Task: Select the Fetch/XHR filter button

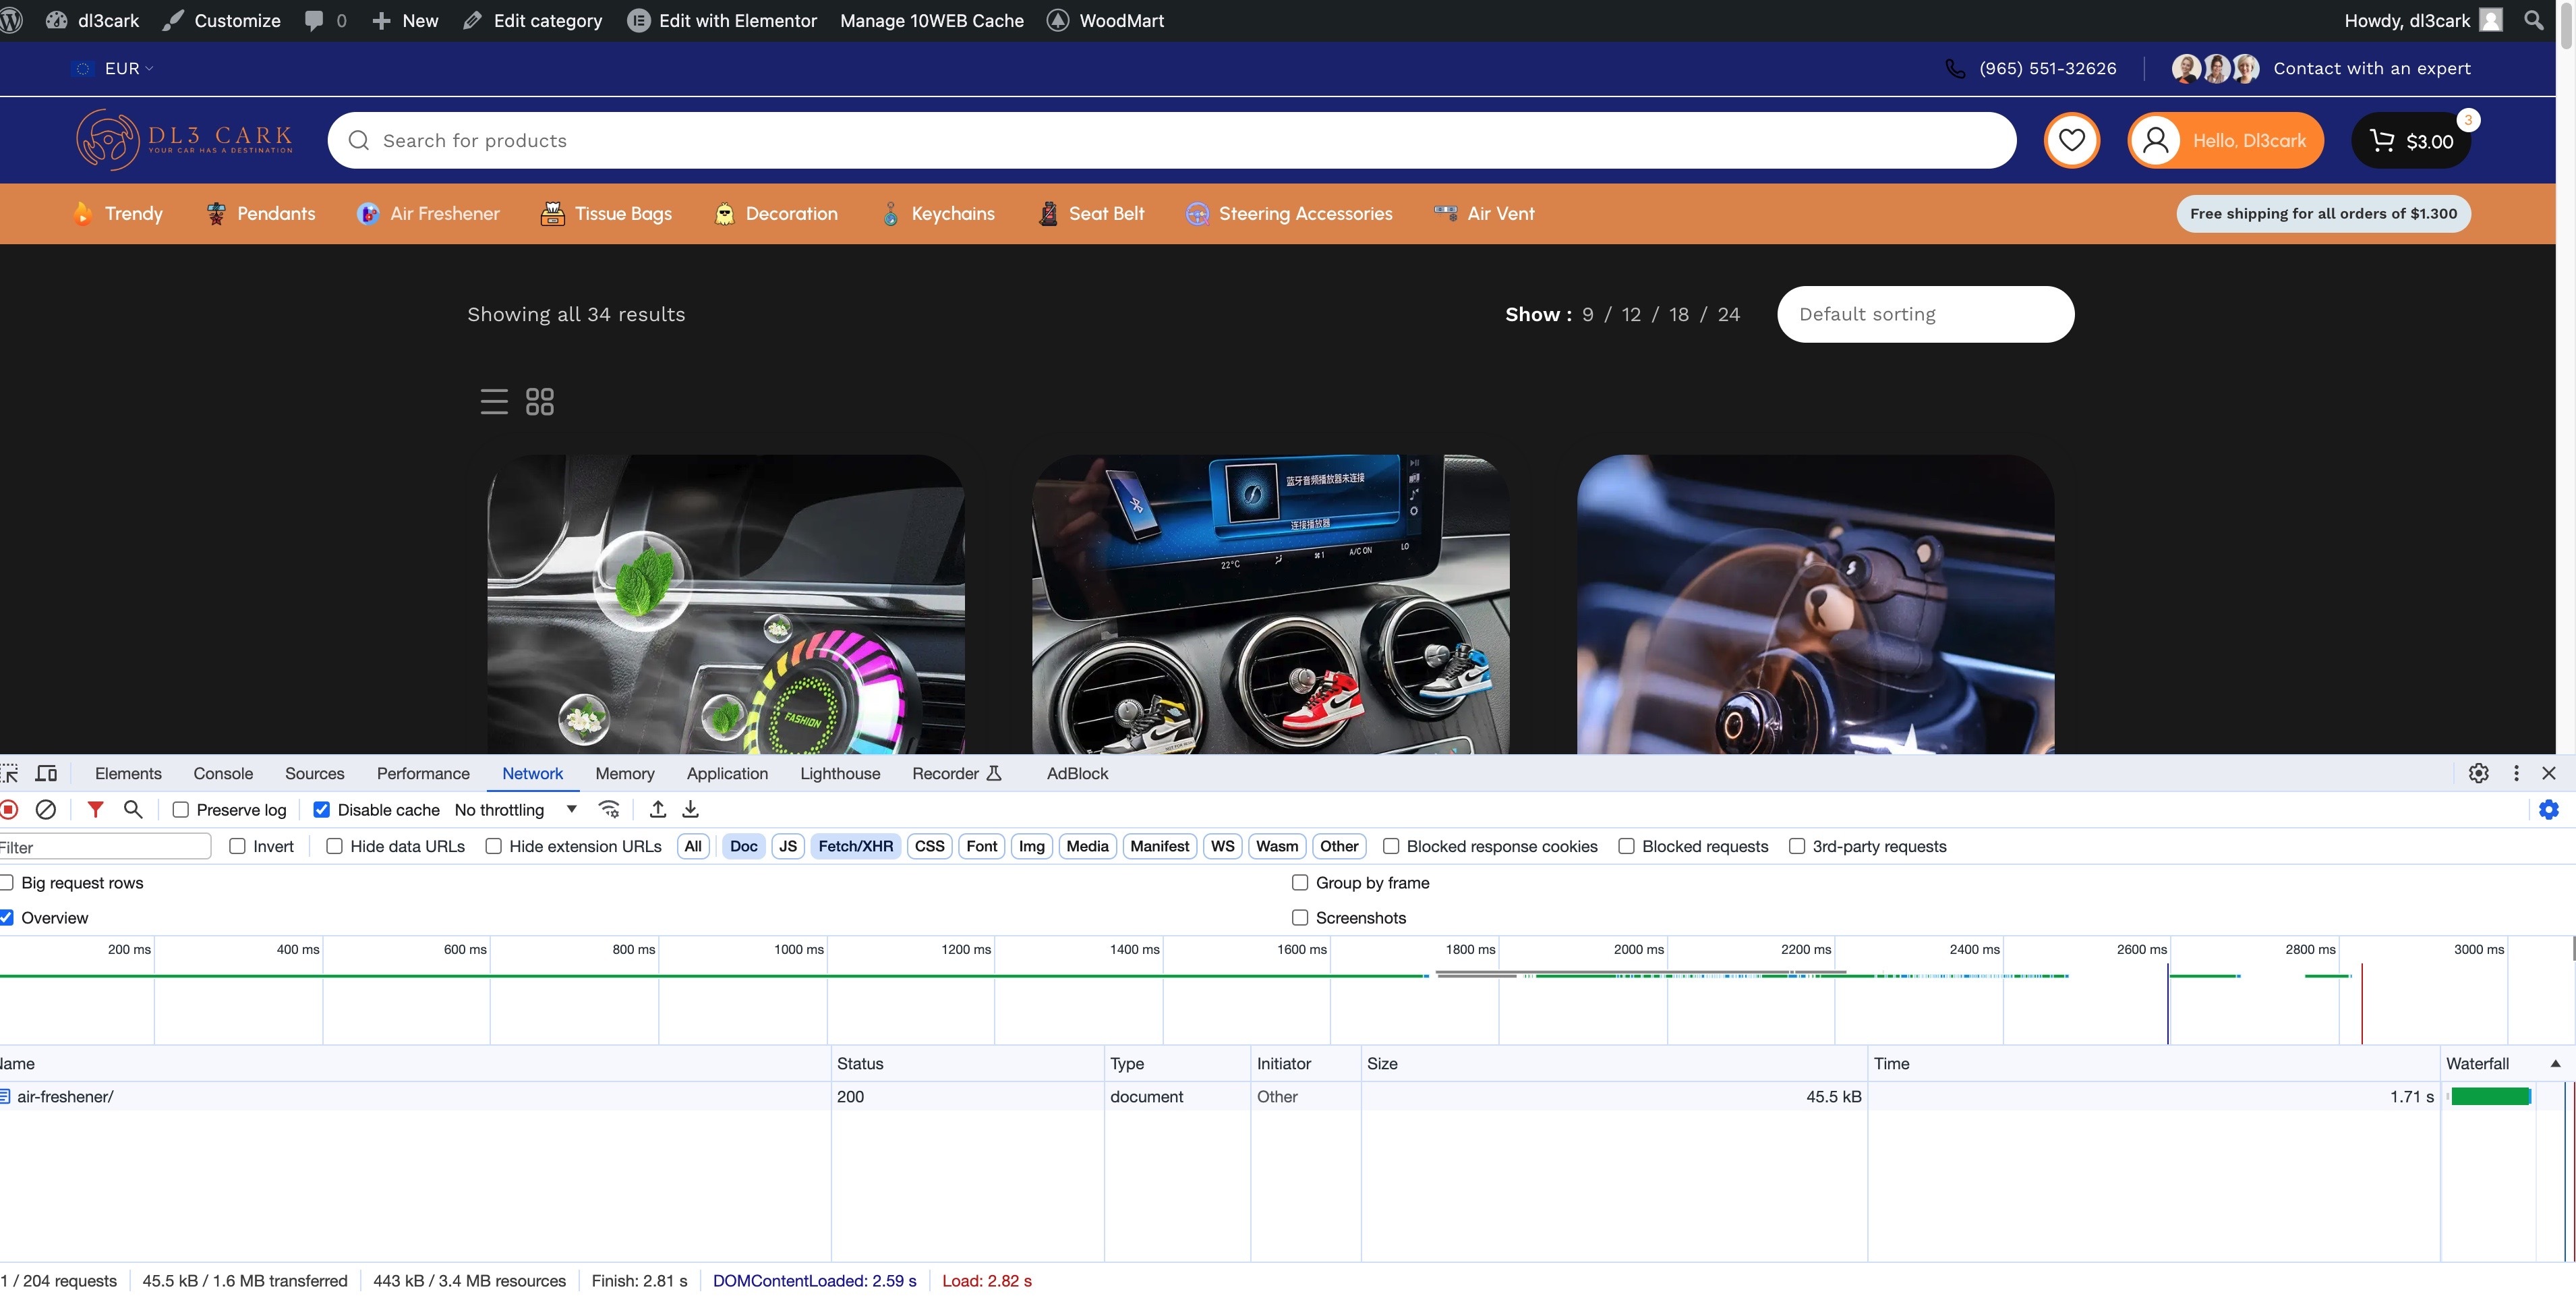Action: 855,847
